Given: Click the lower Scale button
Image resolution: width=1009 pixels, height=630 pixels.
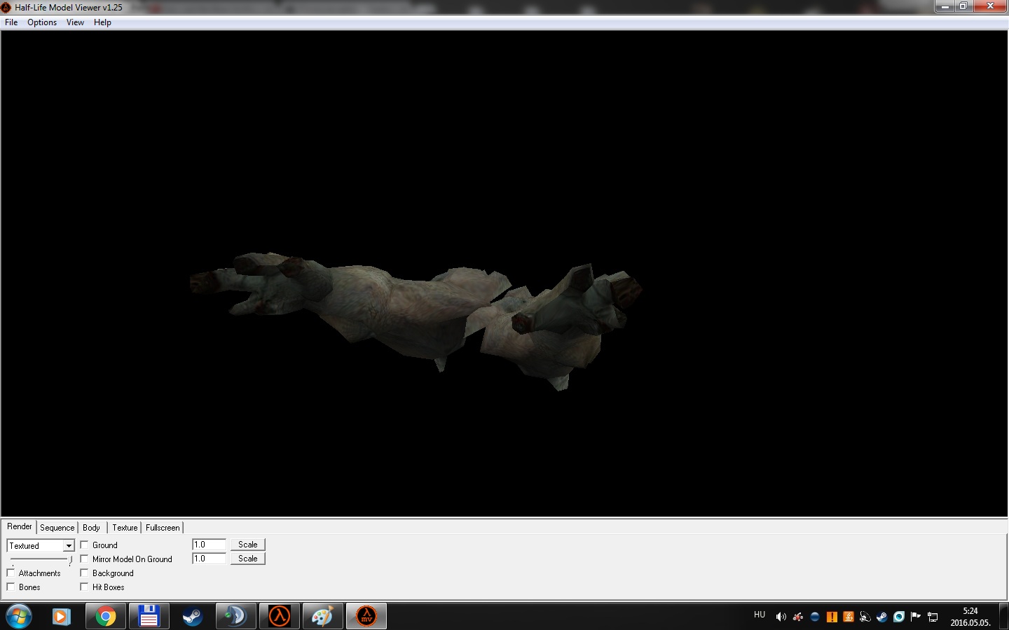Looking at the screenshot, I should pyautogui.click(x=247, y=559).
